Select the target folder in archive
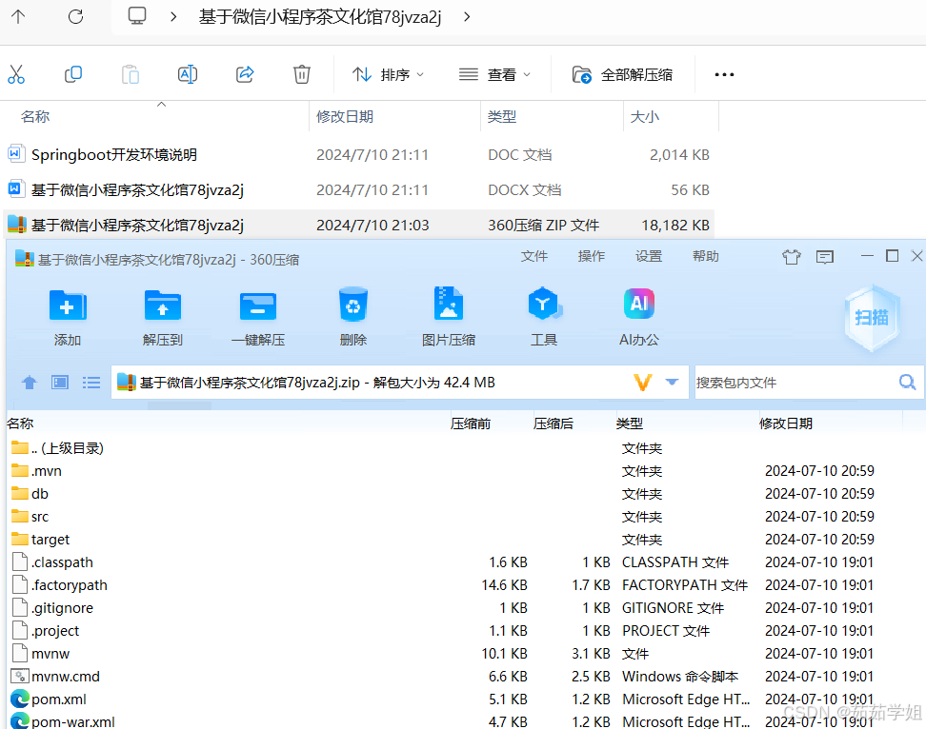Viewport: 926px width, 729px height. 40,540
